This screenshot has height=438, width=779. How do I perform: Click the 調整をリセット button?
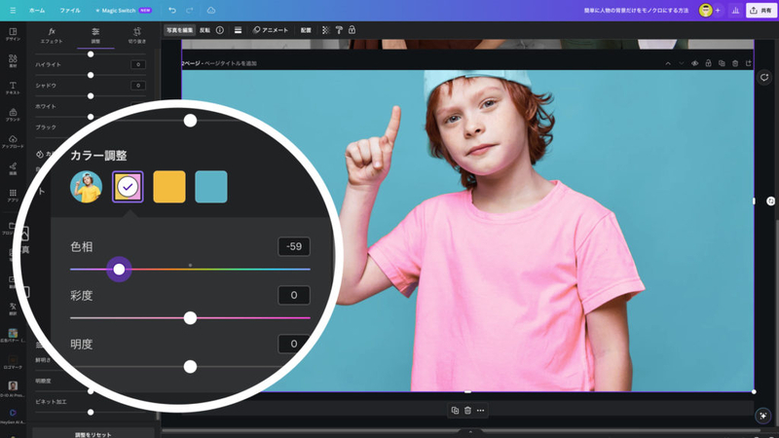coord(93,433)
